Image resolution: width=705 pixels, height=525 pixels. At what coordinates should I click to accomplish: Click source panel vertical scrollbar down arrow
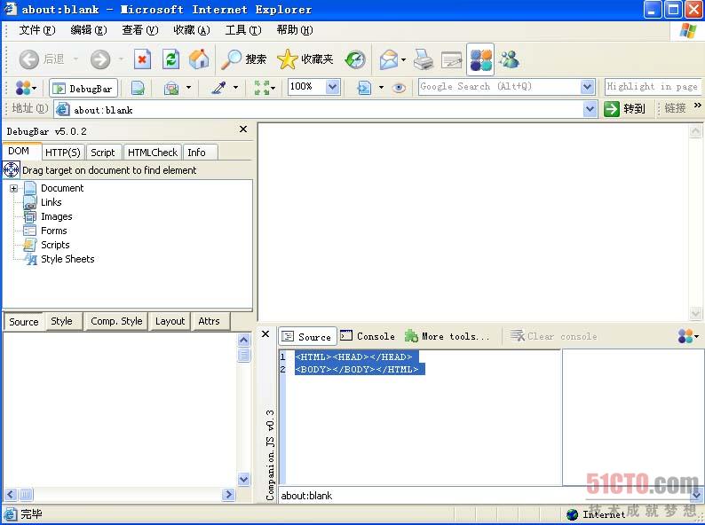(243, 479)
